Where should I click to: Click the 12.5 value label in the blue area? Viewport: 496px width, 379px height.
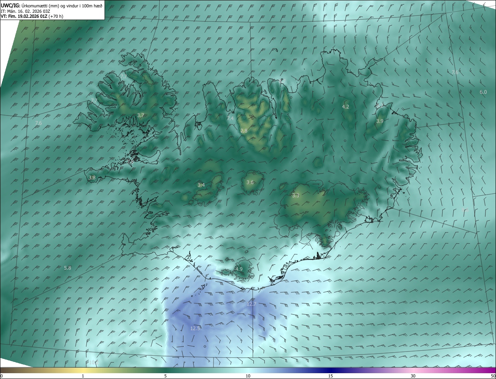pyautogui.click(x=195, y=328)
